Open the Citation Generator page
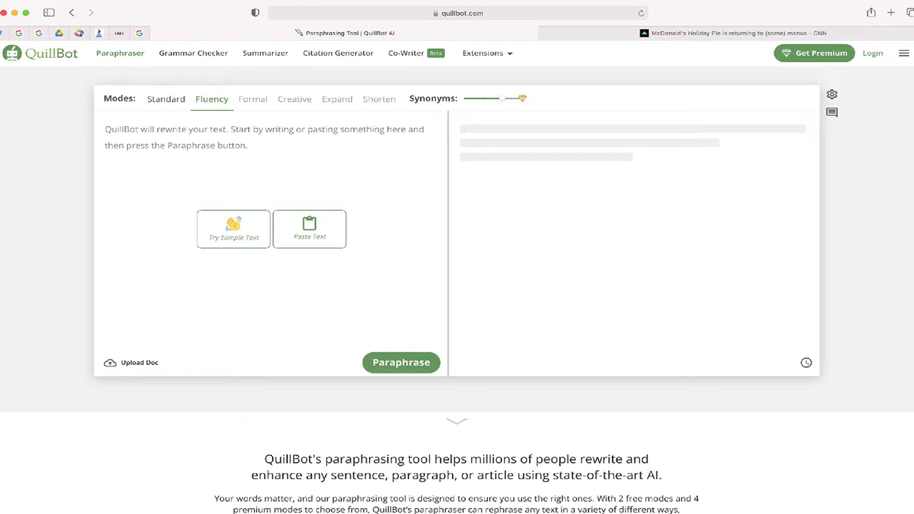 pos(338,53)
